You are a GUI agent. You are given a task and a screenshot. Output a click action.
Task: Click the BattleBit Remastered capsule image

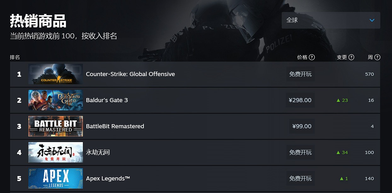(x=55, y=126)
